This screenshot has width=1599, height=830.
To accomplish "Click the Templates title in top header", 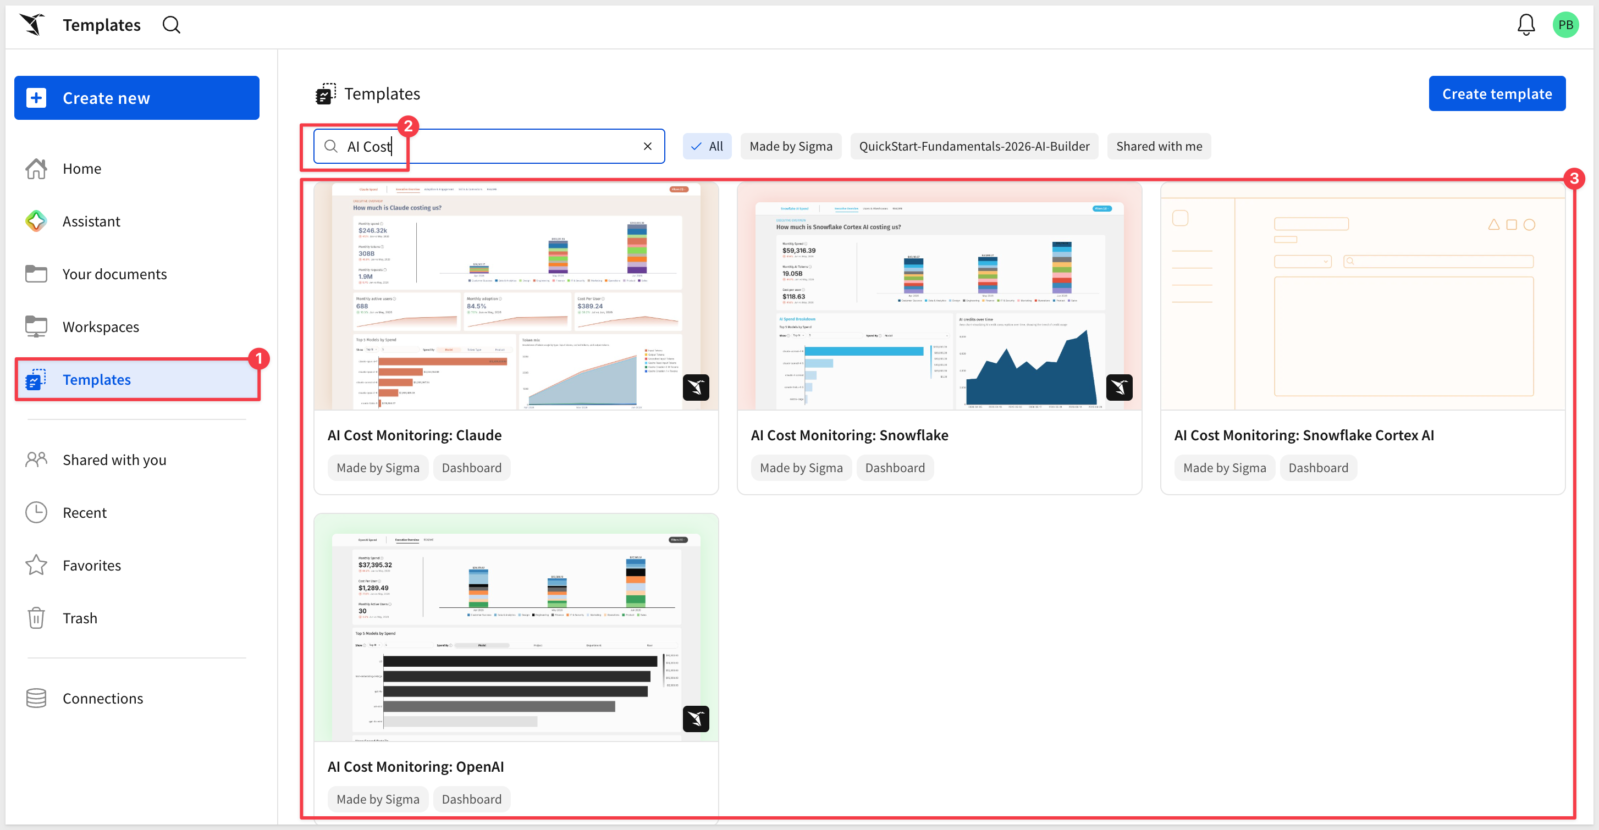I will click(x=102, y=25).
